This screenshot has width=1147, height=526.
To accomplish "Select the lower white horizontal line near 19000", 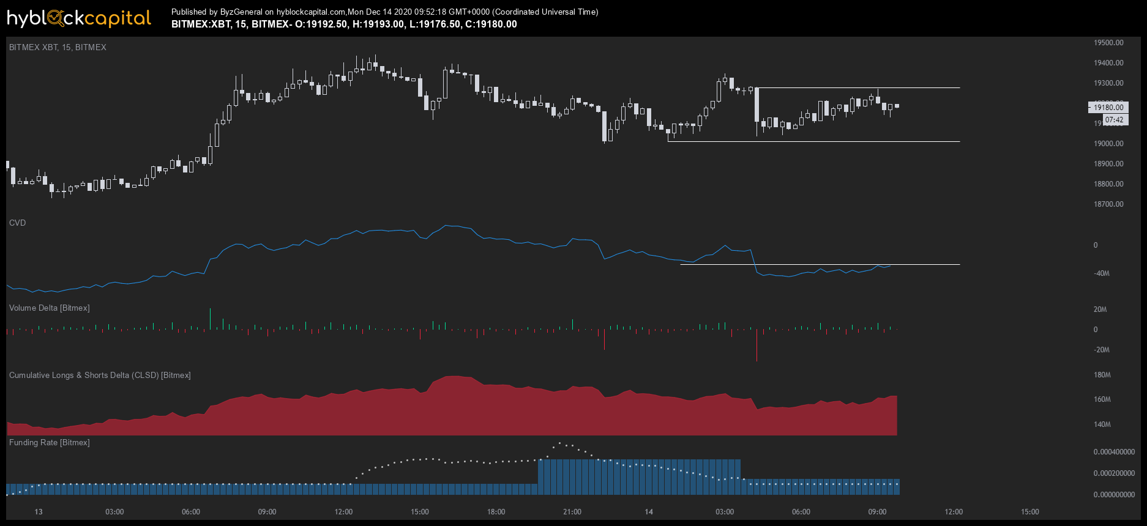I will 814,142.
